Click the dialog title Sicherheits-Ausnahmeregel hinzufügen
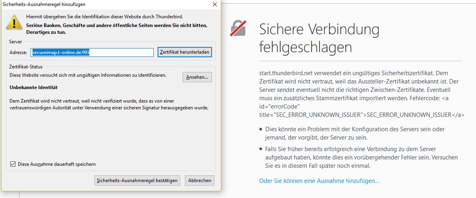Viewport: 476px width, 198px height. [44, 4]
